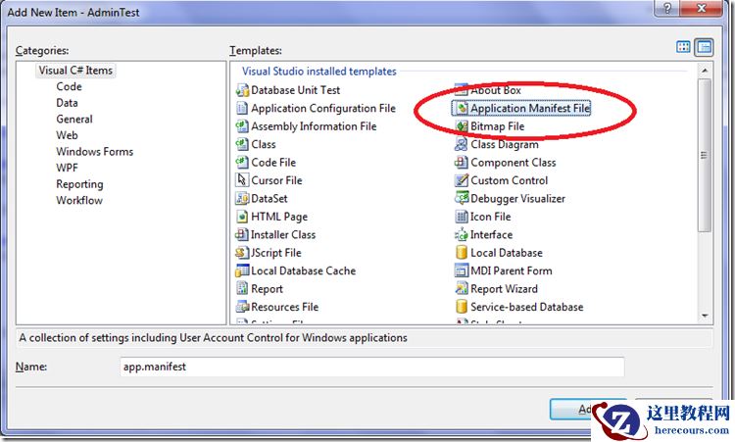Choose the Application Configuration File label
Screen dimensions: 735x442
point(323,108)
